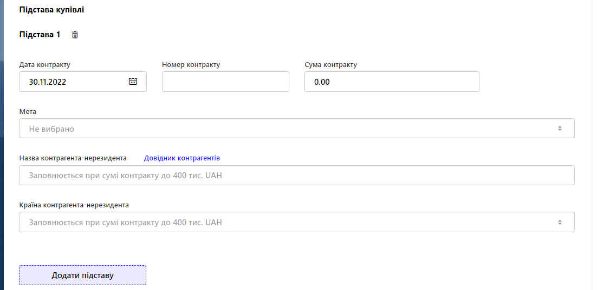Click the Підстава купівлі heading
The image size is (597, 290).
[52, 10]
